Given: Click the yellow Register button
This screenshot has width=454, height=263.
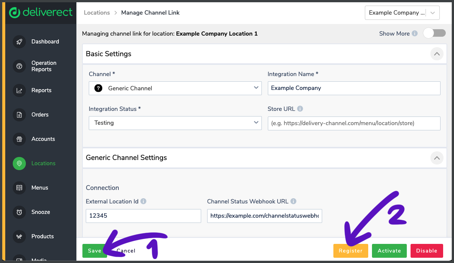Looking at the screenshot, I should pos(351,251).
